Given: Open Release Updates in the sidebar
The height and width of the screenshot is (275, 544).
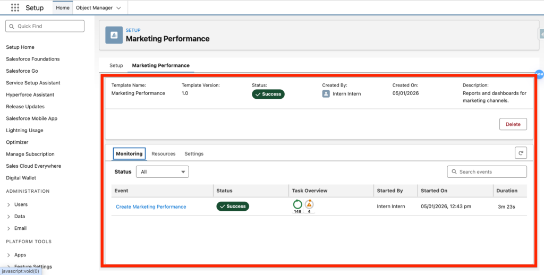Looking at the screenshot, I should pyautogui.click(x=25, y=107).
